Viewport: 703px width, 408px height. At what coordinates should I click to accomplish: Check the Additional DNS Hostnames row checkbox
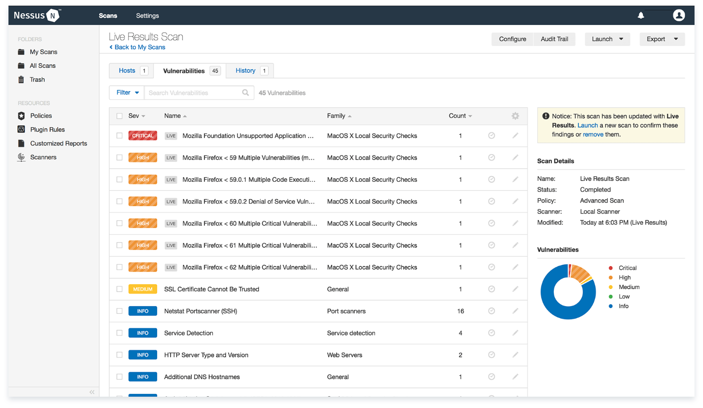tap(120, 376)
